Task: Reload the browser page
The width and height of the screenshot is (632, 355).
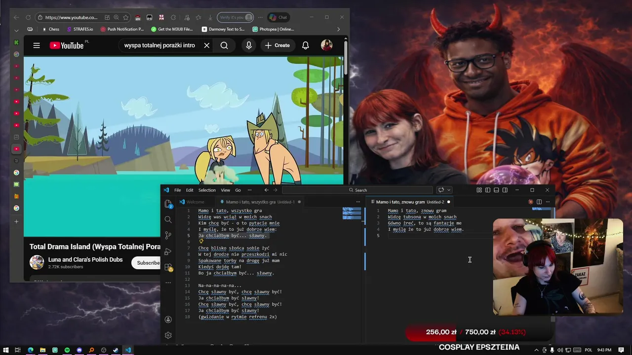Action: (28, 17)
